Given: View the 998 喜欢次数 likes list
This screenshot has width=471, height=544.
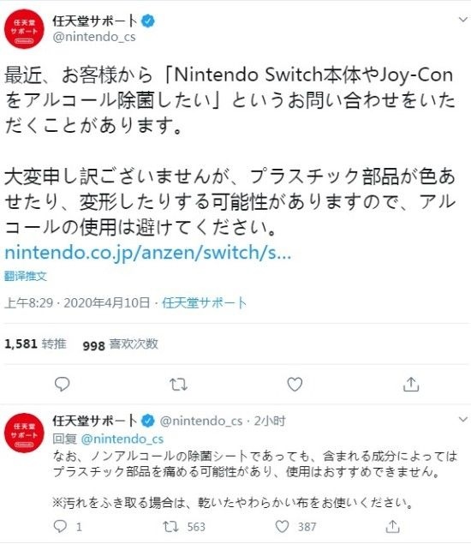Looking at the screenshot, I should [x=120, y=344].
